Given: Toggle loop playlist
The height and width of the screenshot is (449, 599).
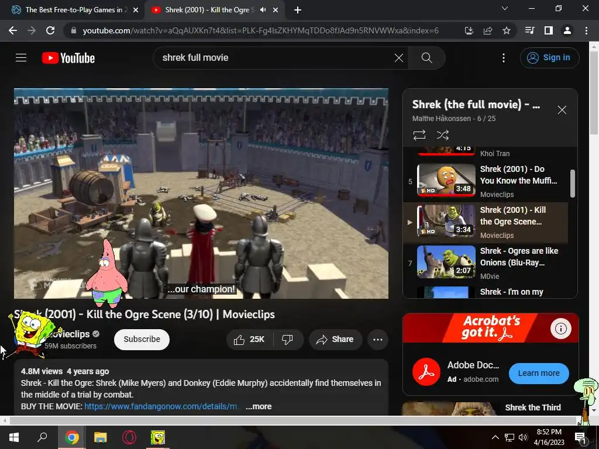Looking at the screenshot, I should (419, 135).
